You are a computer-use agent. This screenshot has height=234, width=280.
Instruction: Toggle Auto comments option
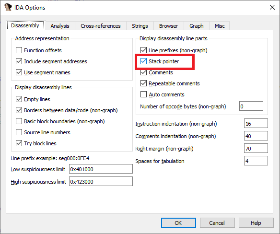click(x=143, y=94)
